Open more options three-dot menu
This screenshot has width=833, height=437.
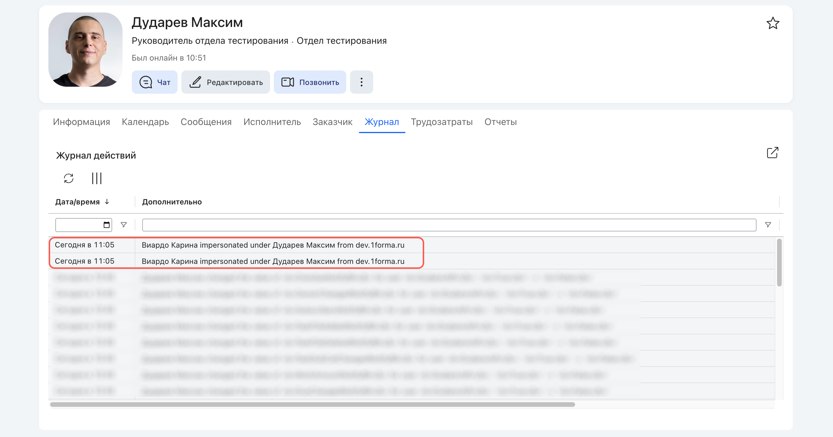pyautogui.click(x=362, y=82)
